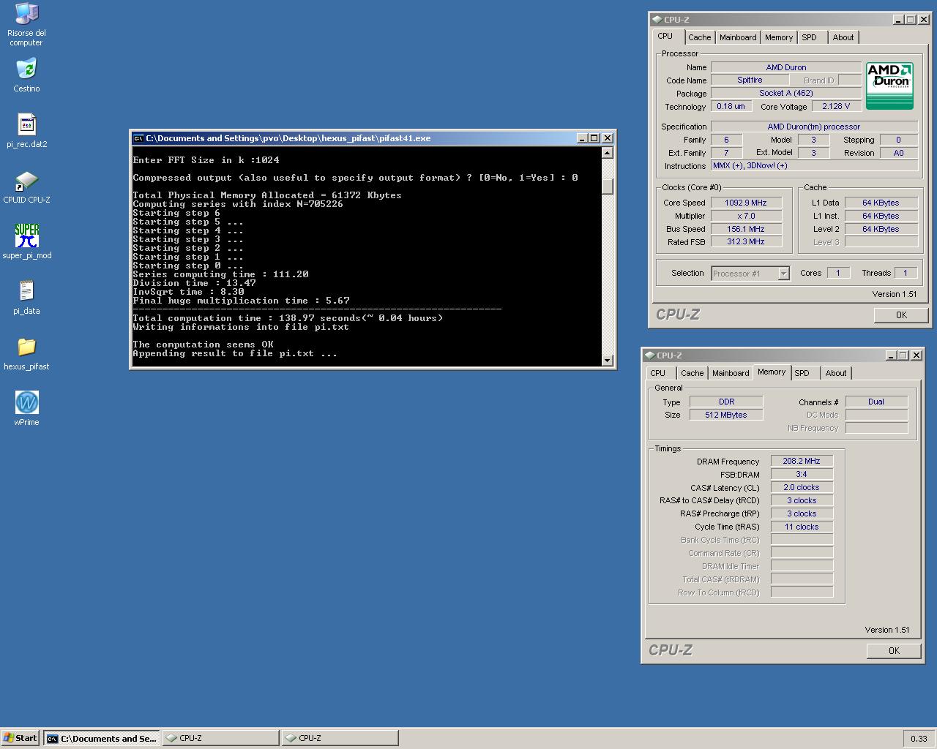This screenshot has height=749, width=937.
Task: Click the DRAM Frequency 208.2 MHz value
Action: 802,462
